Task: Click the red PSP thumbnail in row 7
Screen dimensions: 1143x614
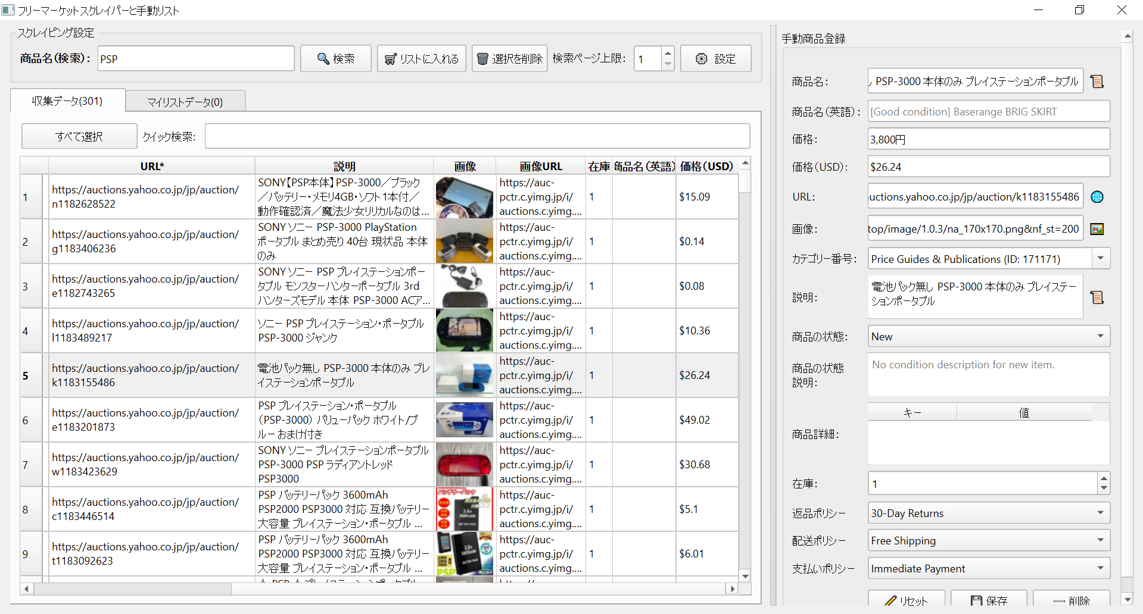Action: click(x=465, y=465)
